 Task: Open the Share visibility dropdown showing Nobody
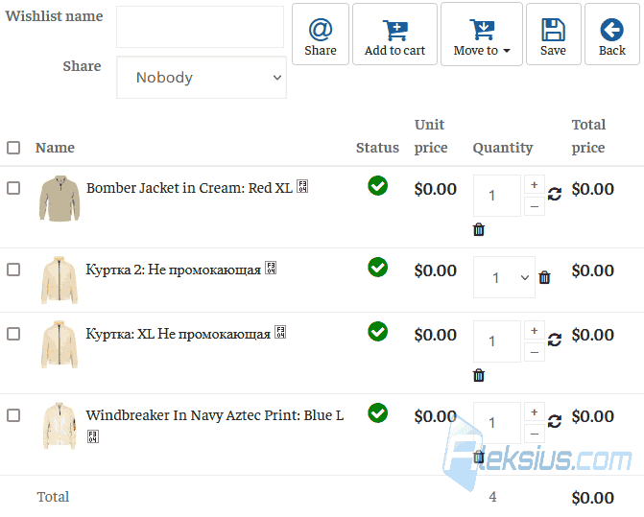202,77
